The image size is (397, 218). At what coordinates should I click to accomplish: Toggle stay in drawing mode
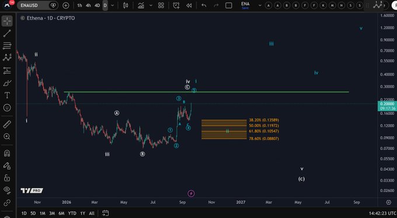pos(7,166)
